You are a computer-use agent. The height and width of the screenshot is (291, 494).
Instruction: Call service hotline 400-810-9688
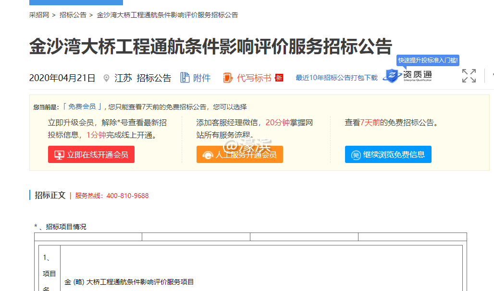coord(128,196)
